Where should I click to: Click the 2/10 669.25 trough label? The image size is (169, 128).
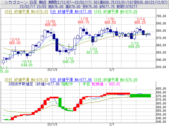coord(134,45)
